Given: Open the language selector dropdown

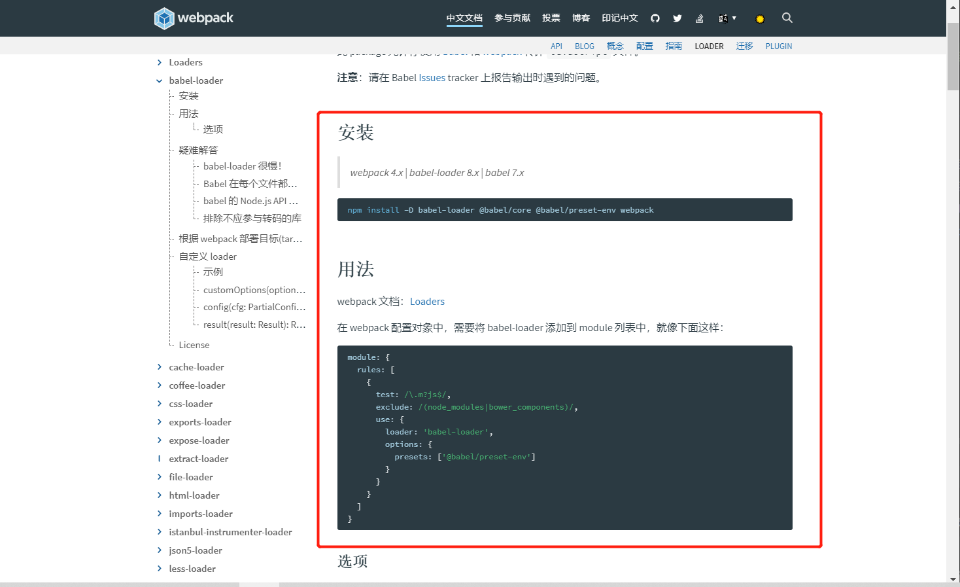Looking at the screenshot, I should [x=727, y=18].
